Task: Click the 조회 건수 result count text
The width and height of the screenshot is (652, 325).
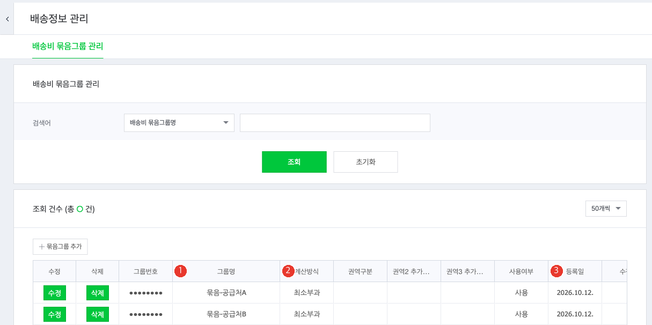Action: coord(64,209)
